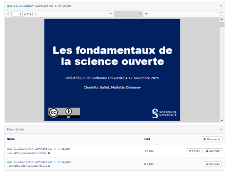Click Download all button
The width and height of the screenshot is (228, 173).
212,139
